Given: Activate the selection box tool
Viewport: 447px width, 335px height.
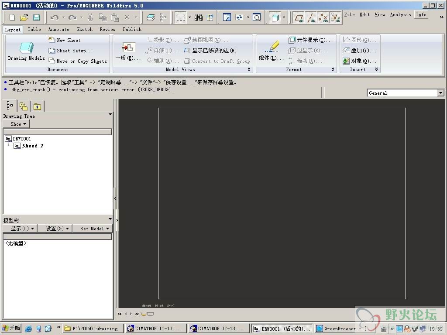Looking at the screenshot, I should click(181, 17).
